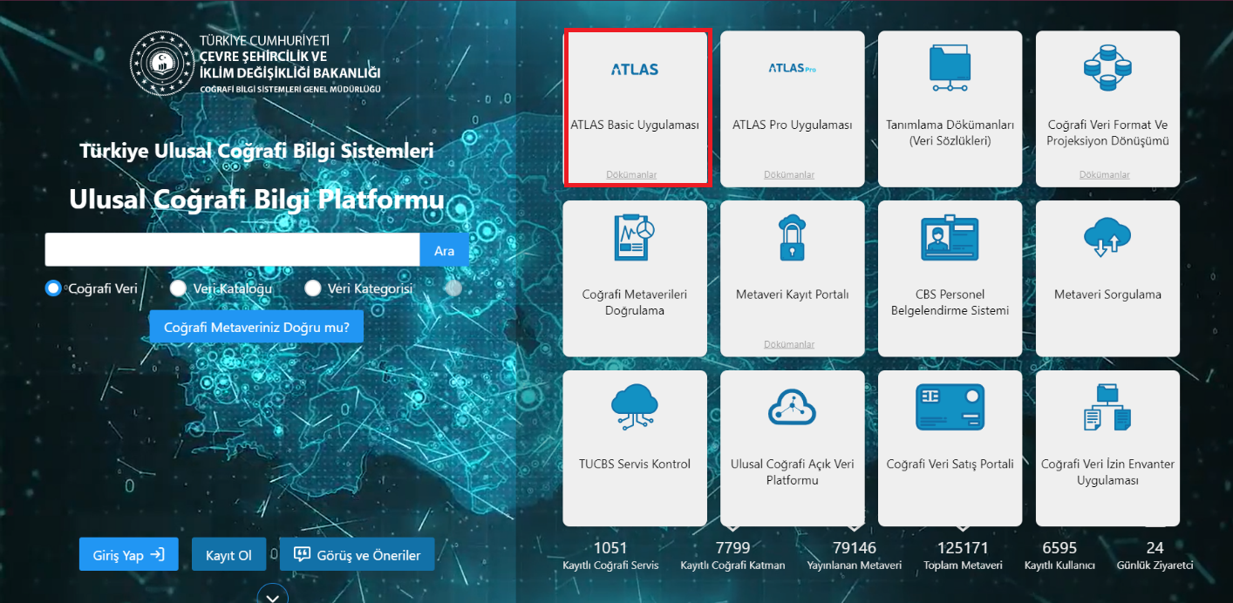The image size is (1233, 603).
Task: Click the Ara search button
Action: tap(444, 250)
